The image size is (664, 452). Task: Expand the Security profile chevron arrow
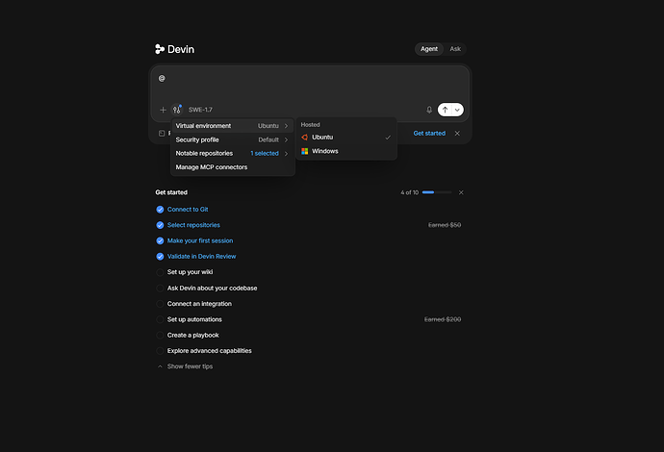tap(286, 139)
